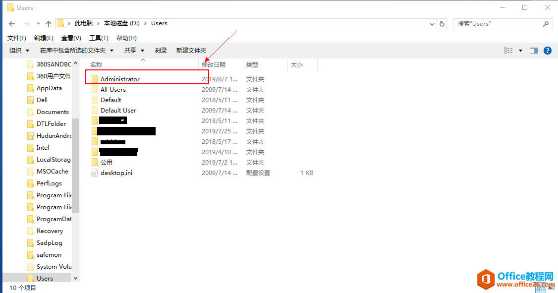
Task: Open the 编辑(E) menu
Action: [44, 38]
